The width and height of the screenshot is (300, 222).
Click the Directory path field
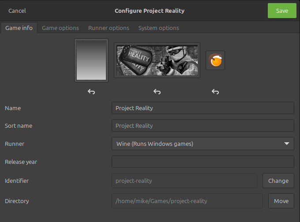click(x=187, y=201)
